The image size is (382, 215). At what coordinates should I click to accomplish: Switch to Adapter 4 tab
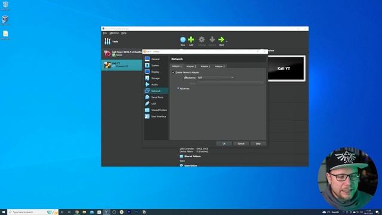click(220, 66)
